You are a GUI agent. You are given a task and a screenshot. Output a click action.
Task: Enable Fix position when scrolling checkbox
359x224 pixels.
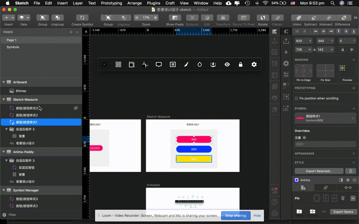(296, 98)
